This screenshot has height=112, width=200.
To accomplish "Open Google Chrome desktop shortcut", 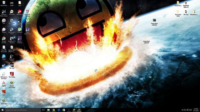I will coord(4,40).
